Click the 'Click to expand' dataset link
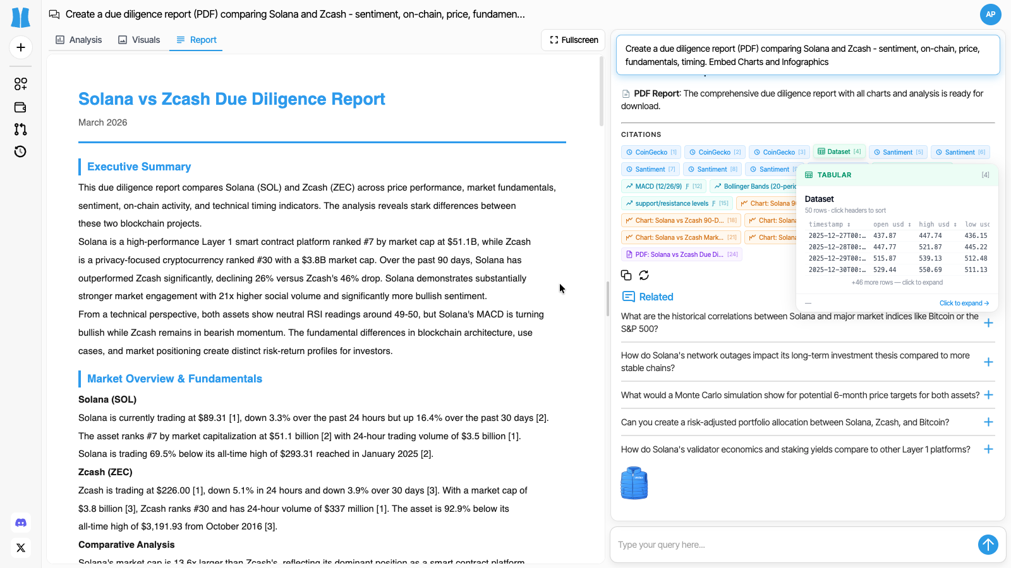This screenshot has height=568, width=1011. click(963, 303)
